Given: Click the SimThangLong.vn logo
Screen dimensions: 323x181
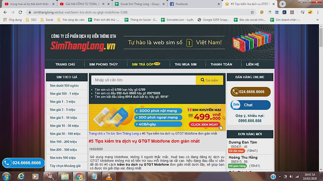Looking at the screenshot, I should pyautogui.click(x=83, y=46).
